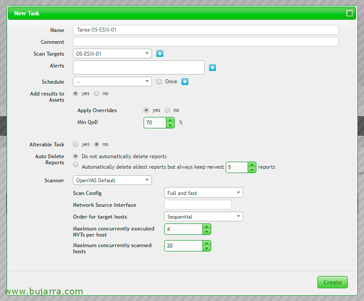This screenshot has width=364, height=301.
Task: Create new scan target star icon
Action: [x=160, y=53]
